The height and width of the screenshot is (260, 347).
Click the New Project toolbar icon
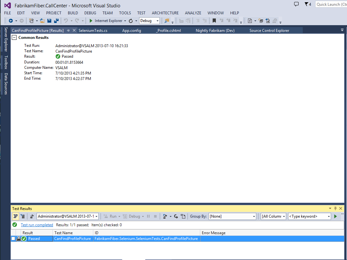point(32,21)
